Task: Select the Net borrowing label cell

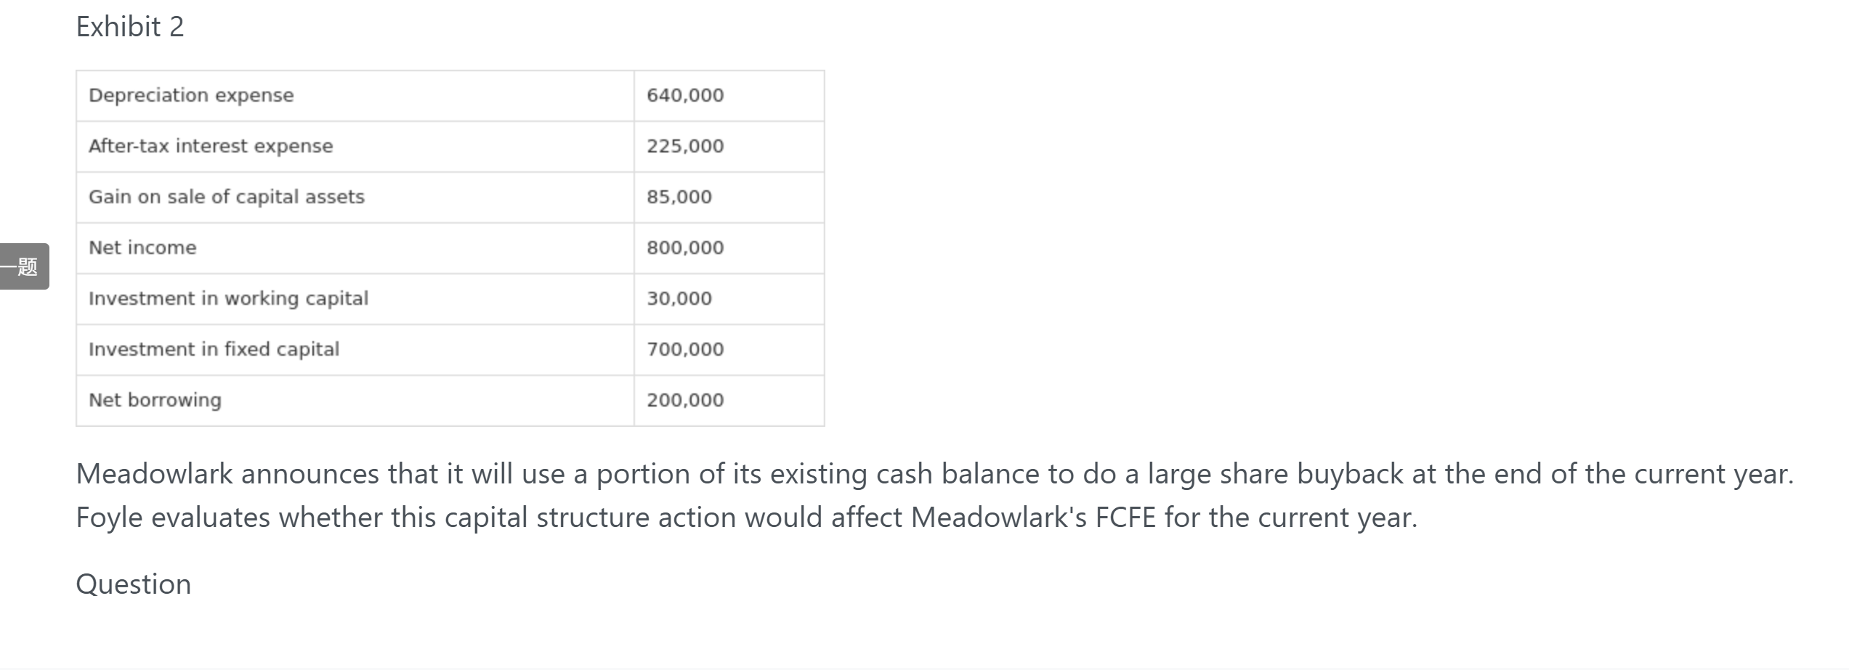Action: click(355, 401)
